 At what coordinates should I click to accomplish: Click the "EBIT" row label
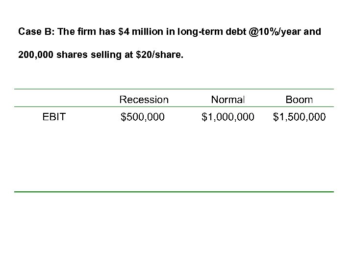tap(54, 117)
